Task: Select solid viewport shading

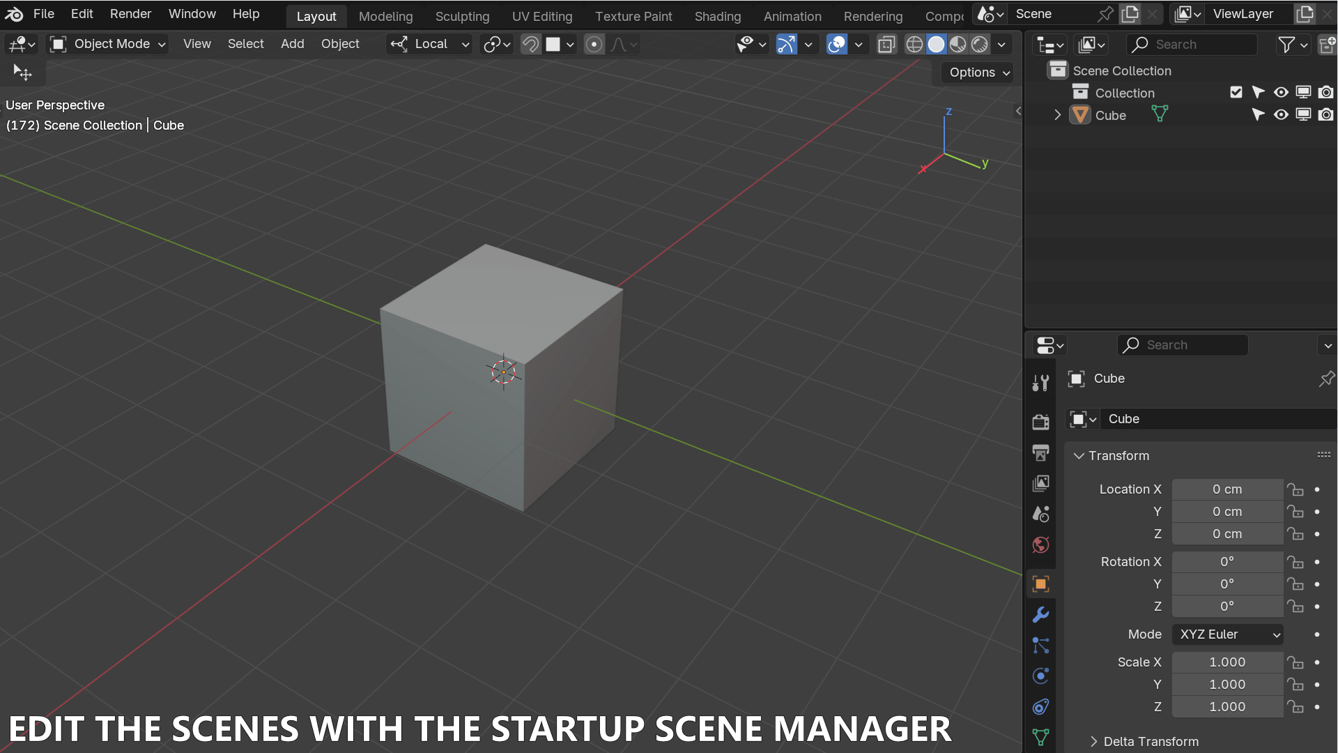Action: click(x=936, y=44)
